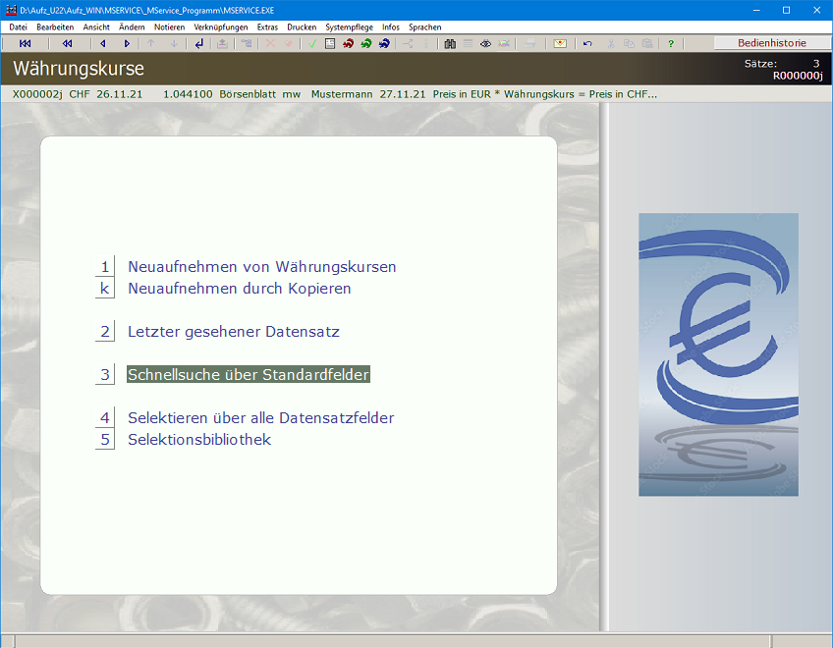This screenshot has height=648, width=833.
Task: Open the Selektionsbibliothek option
Action: point(198,440)
